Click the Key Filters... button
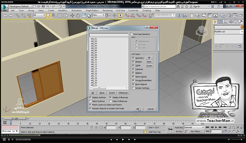 pyautogui.click(x=196, y=131)
